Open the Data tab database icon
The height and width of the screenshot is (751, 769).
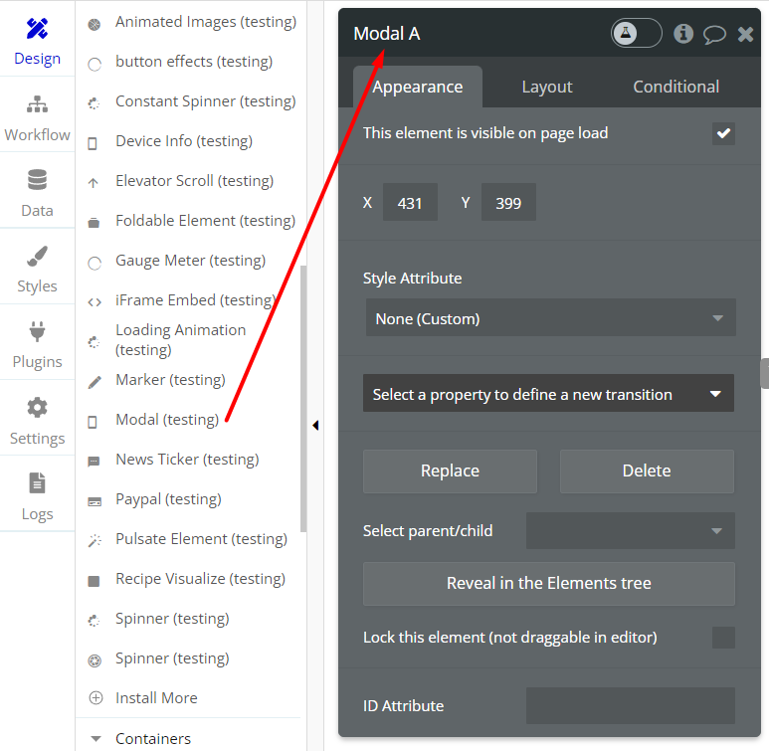pos(37,179)
